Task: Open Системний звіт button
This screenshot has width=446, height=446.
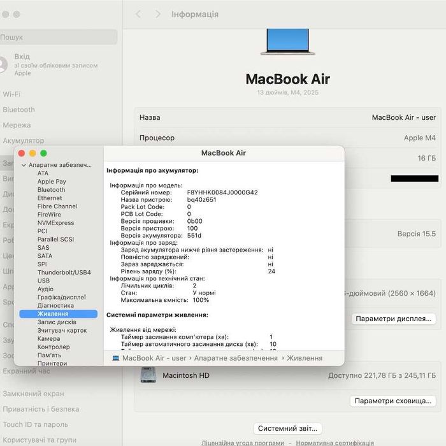Action: click(287, 428)
